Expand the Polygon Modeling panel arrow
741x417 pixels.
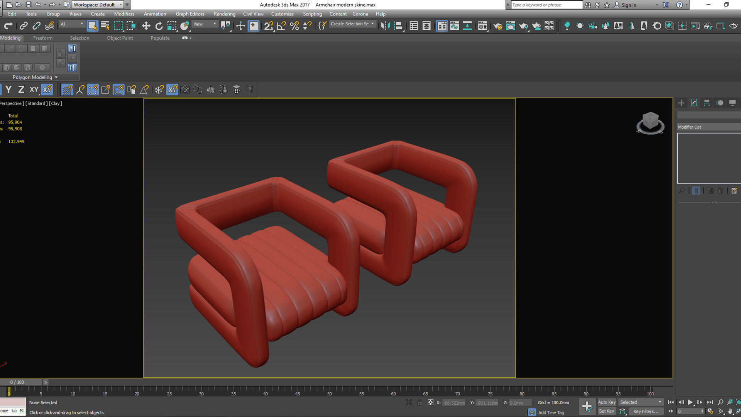(56, 77)
